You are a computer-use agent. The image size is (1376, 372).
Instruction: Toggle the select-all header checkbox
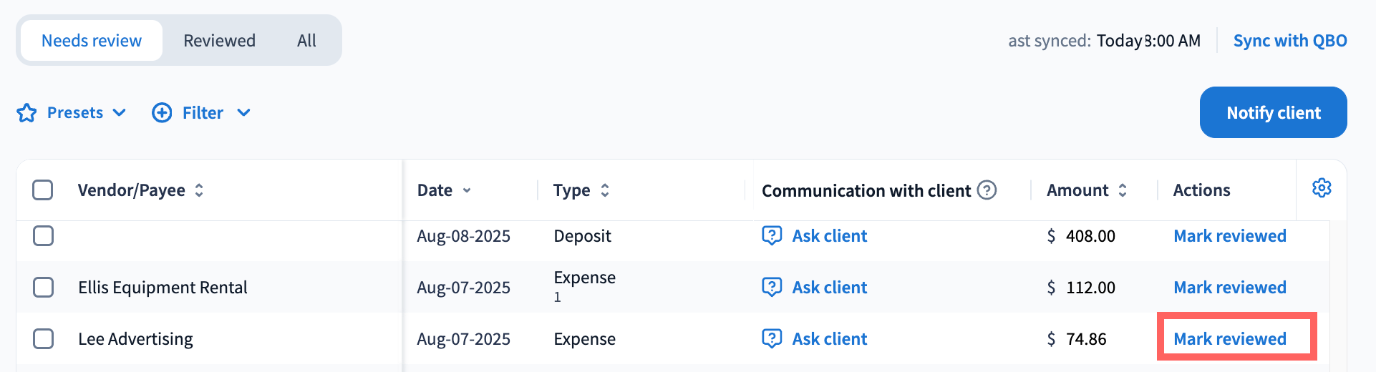point(43,190)
